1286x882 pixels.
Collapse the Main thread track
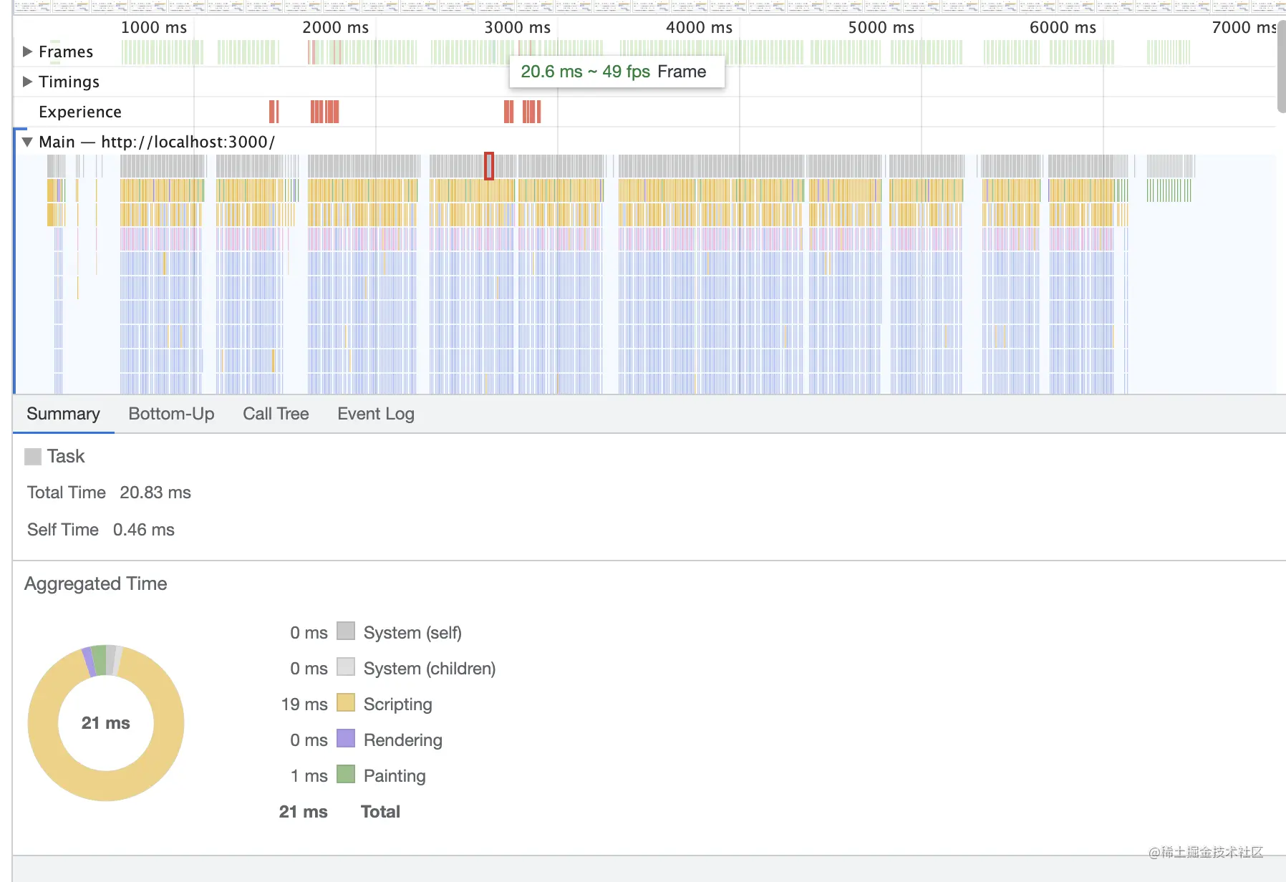27,142
